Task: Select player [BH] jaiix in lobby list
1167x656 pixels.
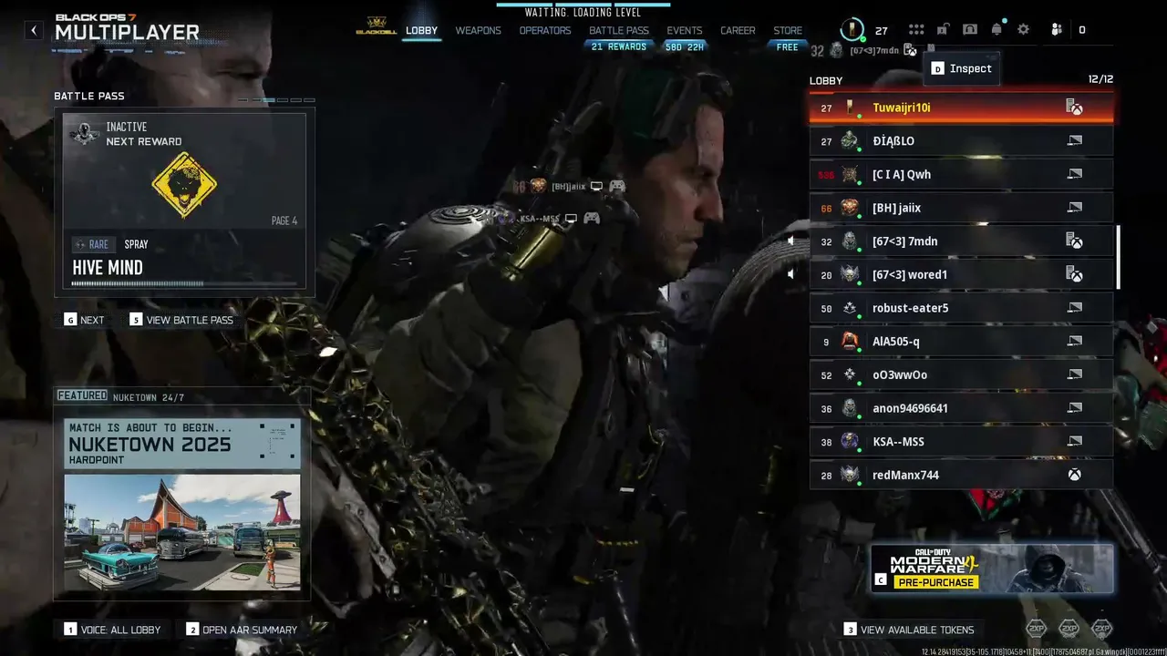Action: point(961,208)
